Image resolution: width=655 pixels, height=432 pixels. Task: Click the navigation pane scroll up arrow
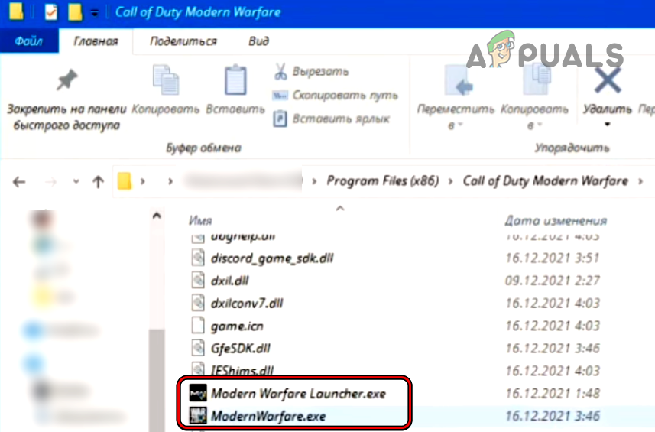pos(157,216)
